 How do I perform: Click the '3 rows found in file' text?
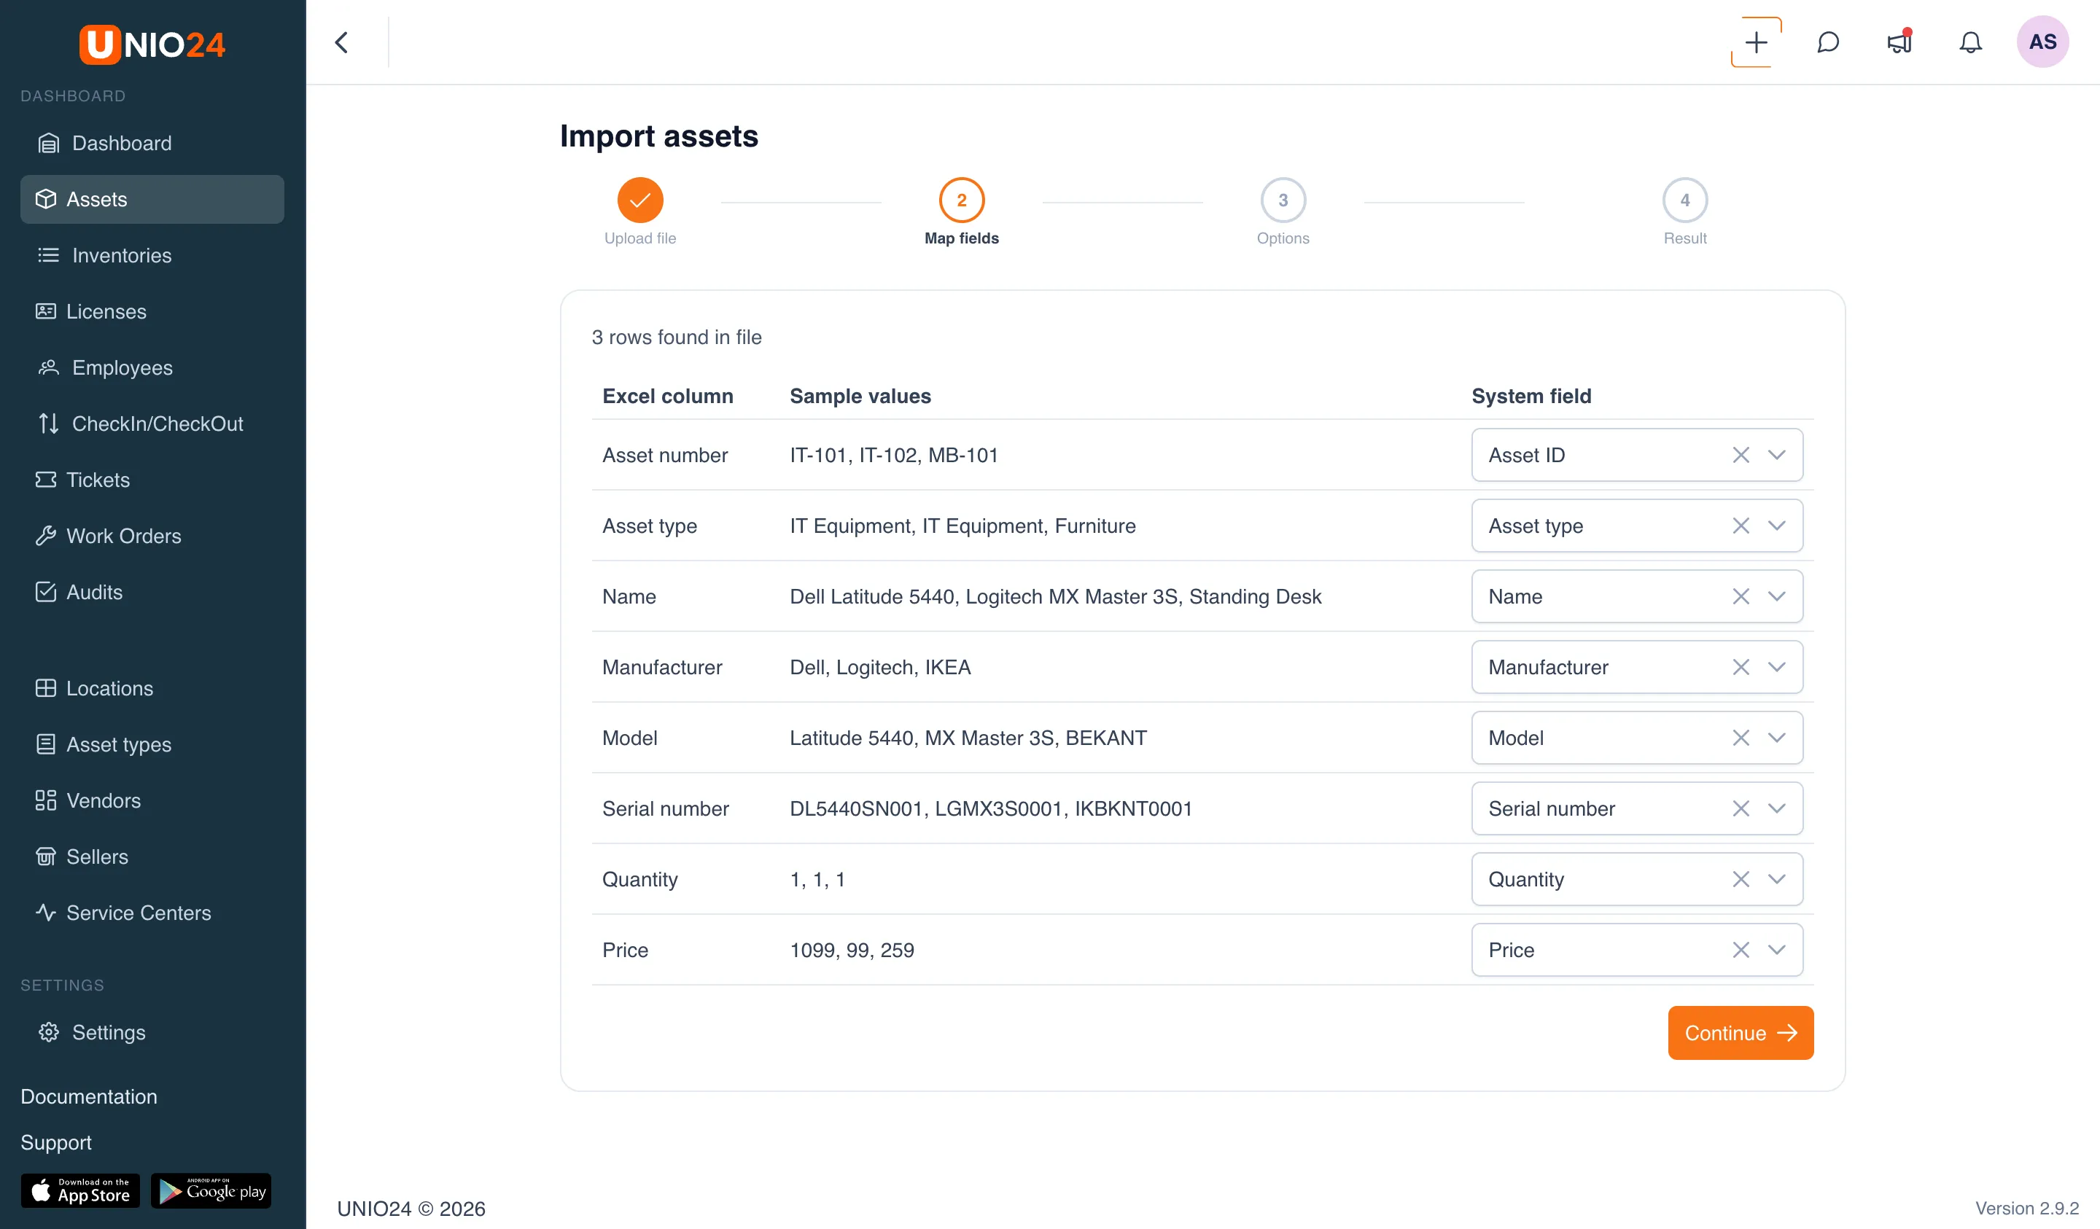click(x=677, y=338)
